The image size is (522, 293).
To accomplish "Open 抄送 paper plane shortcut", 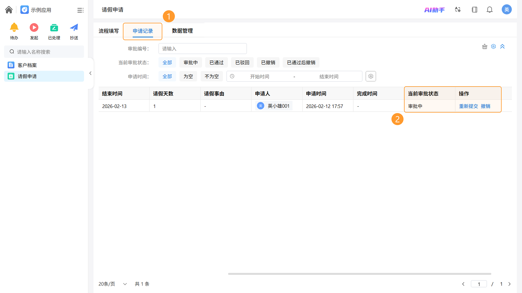I will pyautogui.click(x=74, y=28).
